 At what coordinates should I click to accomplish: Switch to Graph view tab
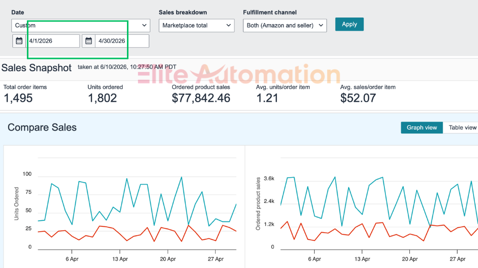[422, 128]
